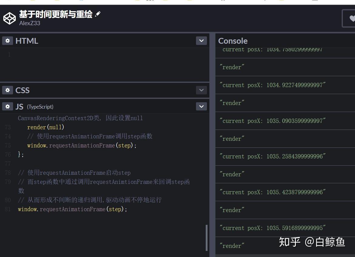Click code line 73 render(null)

[x=46, y=127]
